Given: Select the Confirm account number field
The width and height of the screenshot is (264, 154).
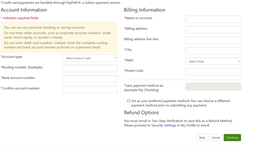Looking at the screenshot, I should coord(90,89).
